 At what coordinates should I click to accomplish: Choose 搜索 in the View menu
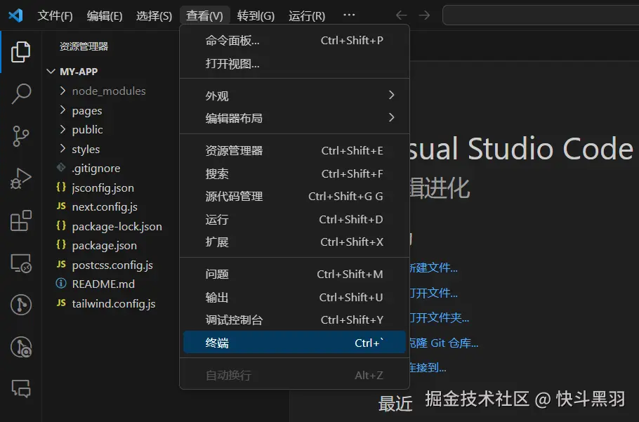click(x=294, y=174)
